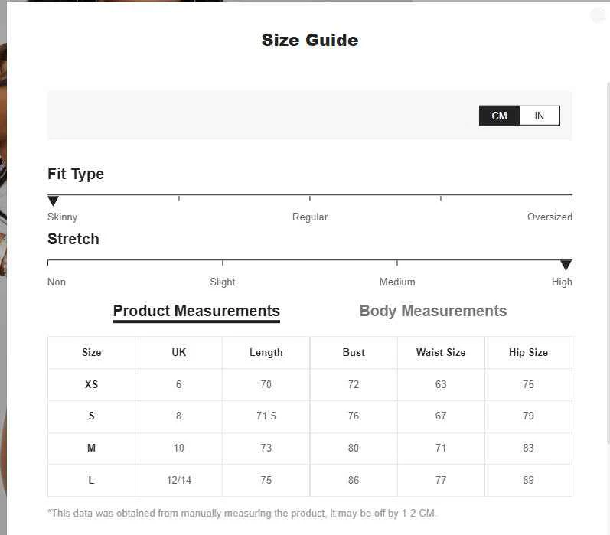The width and height of the screenshot is (610, 535).
Task: Click the Stretch High marker triangle
Action: 566,266
